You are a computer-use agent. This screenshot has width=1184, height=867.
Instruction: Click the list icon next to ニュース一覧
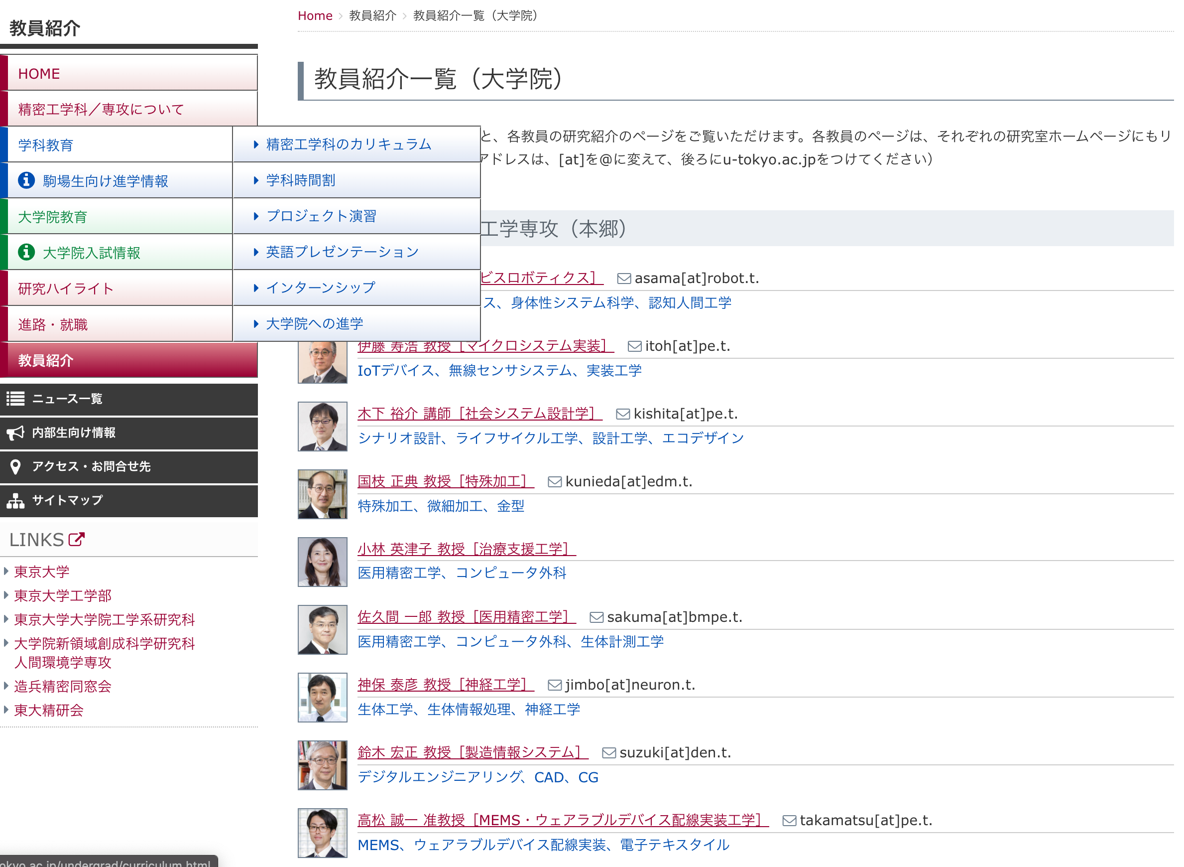coord(15,399)
